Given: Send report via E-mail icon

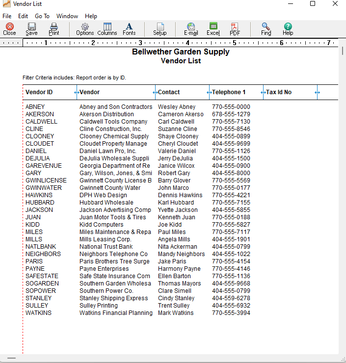Looking at the screenshot, I should (x=191, y=29).
